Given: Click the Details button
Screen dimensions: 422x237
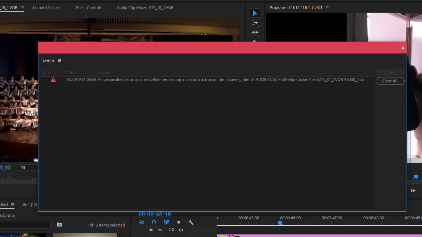Looking at the screenshot, I should [390, 73].
